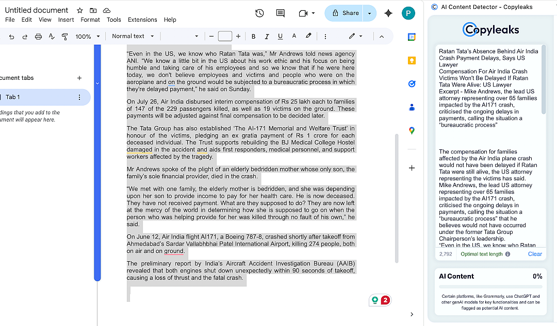The width and height of the screenshot is (557, 326).
Task: Click the Share button
Action: 344,13
